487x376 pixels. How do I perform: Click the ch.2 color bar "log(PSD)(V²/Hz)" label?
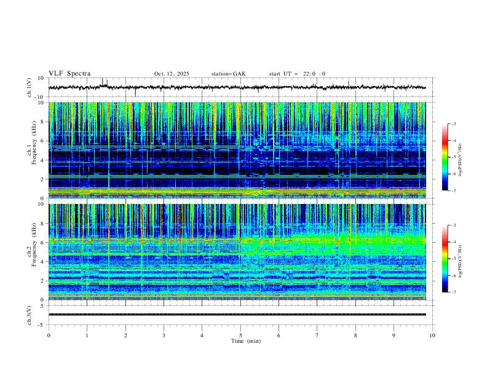pyautogui.click(x=460, y=261)
